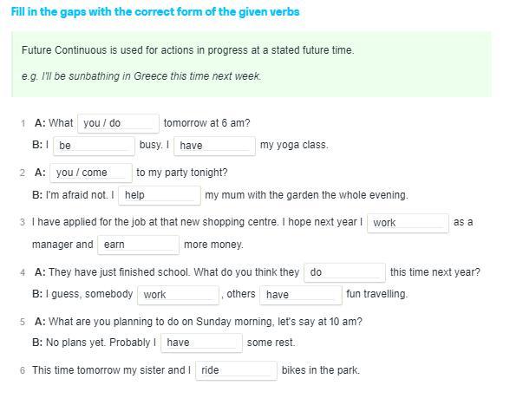Viewport: 523px width, 405px height.
Task: Click the text 'bikes in the park.'
Action: click(321, 370)
